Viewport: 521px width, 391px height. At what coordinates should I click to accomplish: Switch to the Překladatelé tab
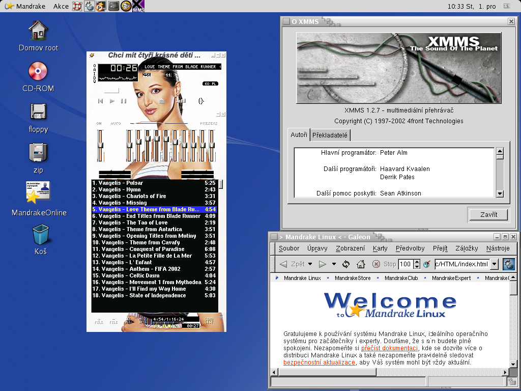click(x=330, y=135)
